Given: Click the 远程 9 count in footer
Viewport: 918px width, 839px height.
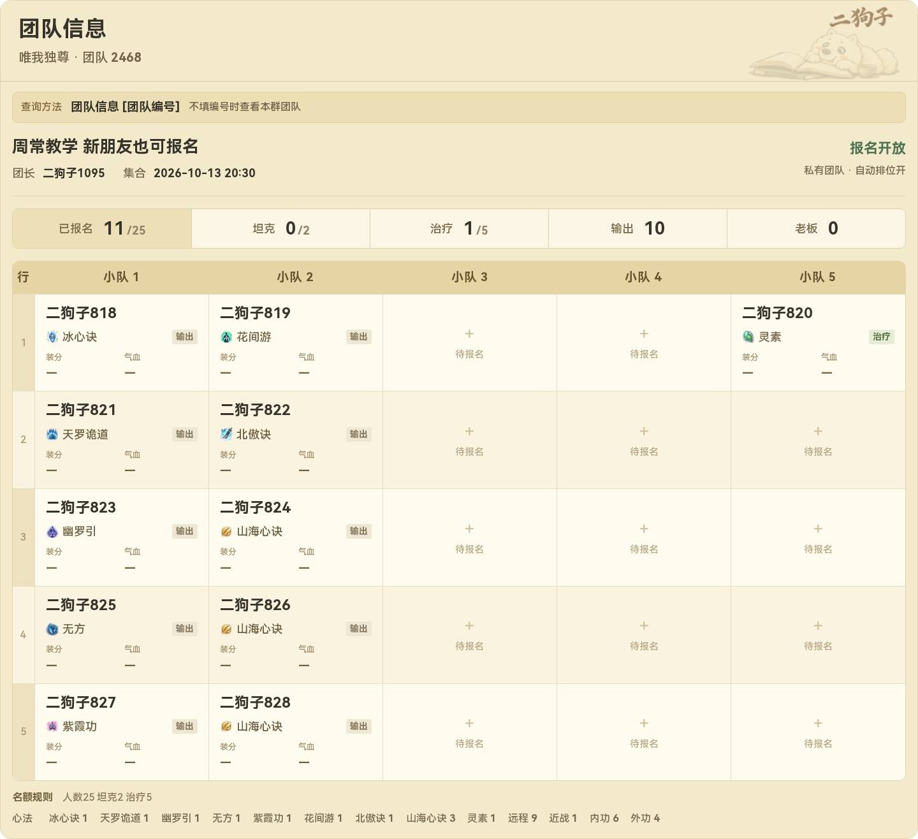Looking at the screenshot, I should [x=523, y=818].
